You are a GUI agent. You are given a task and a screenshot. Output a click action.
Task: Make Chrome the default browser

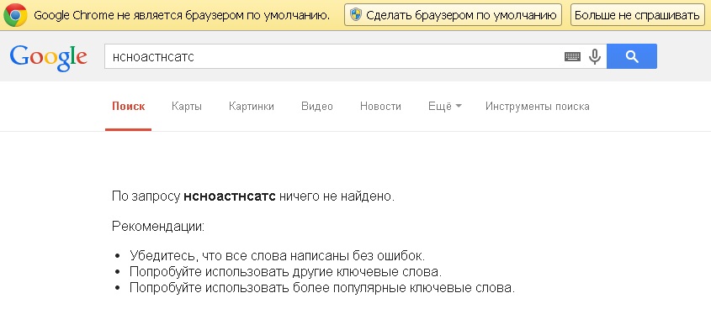tap(453, 15)
